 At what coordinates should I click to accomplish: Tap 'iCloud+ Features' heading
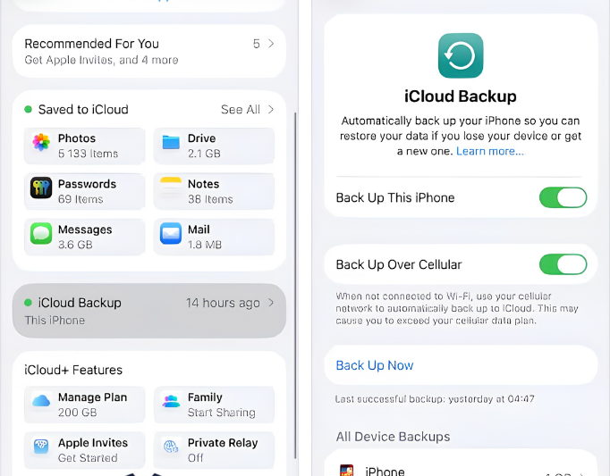point(73,370)
